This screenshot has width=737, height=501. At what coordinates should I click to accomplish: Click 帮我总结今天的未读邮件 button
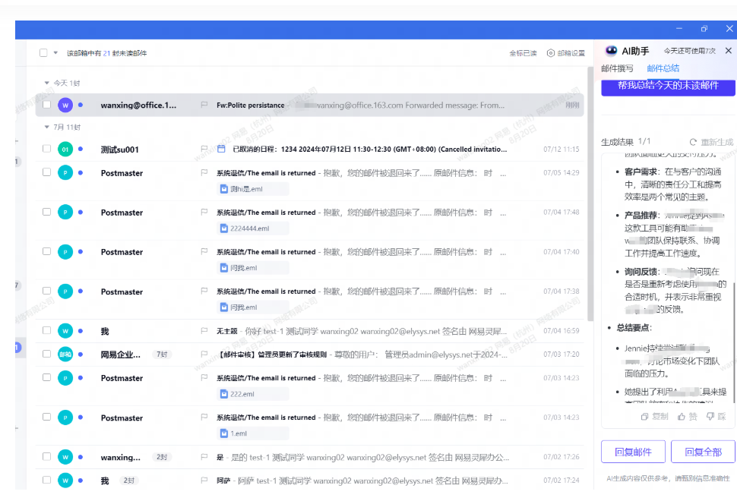tap(668, 87)
